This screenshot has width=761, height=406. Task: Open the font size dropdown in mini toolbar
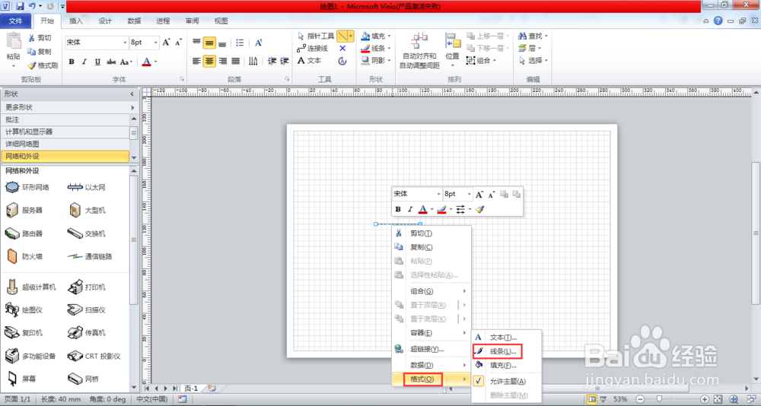469,195
